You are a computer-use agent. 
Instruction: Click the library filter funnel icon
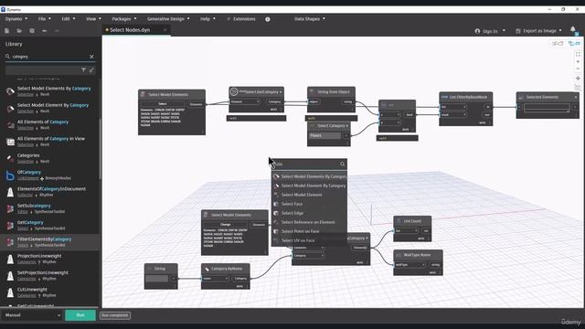point(83,69)
